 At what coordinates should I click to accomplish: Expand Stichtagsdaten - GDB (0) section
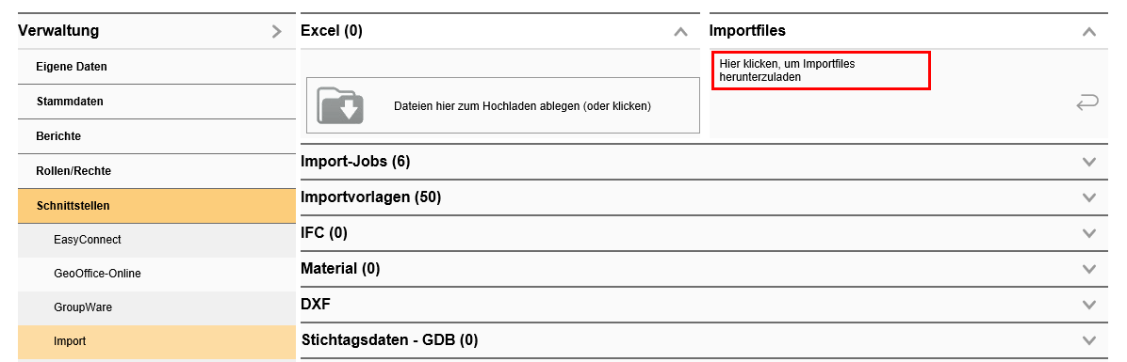(x=1089, y=339)
